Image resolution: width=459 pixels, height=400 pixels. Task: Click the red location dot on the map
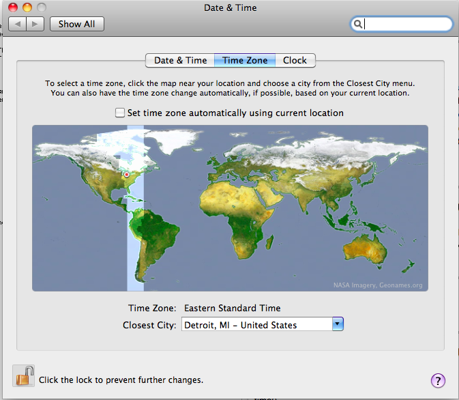126,175
